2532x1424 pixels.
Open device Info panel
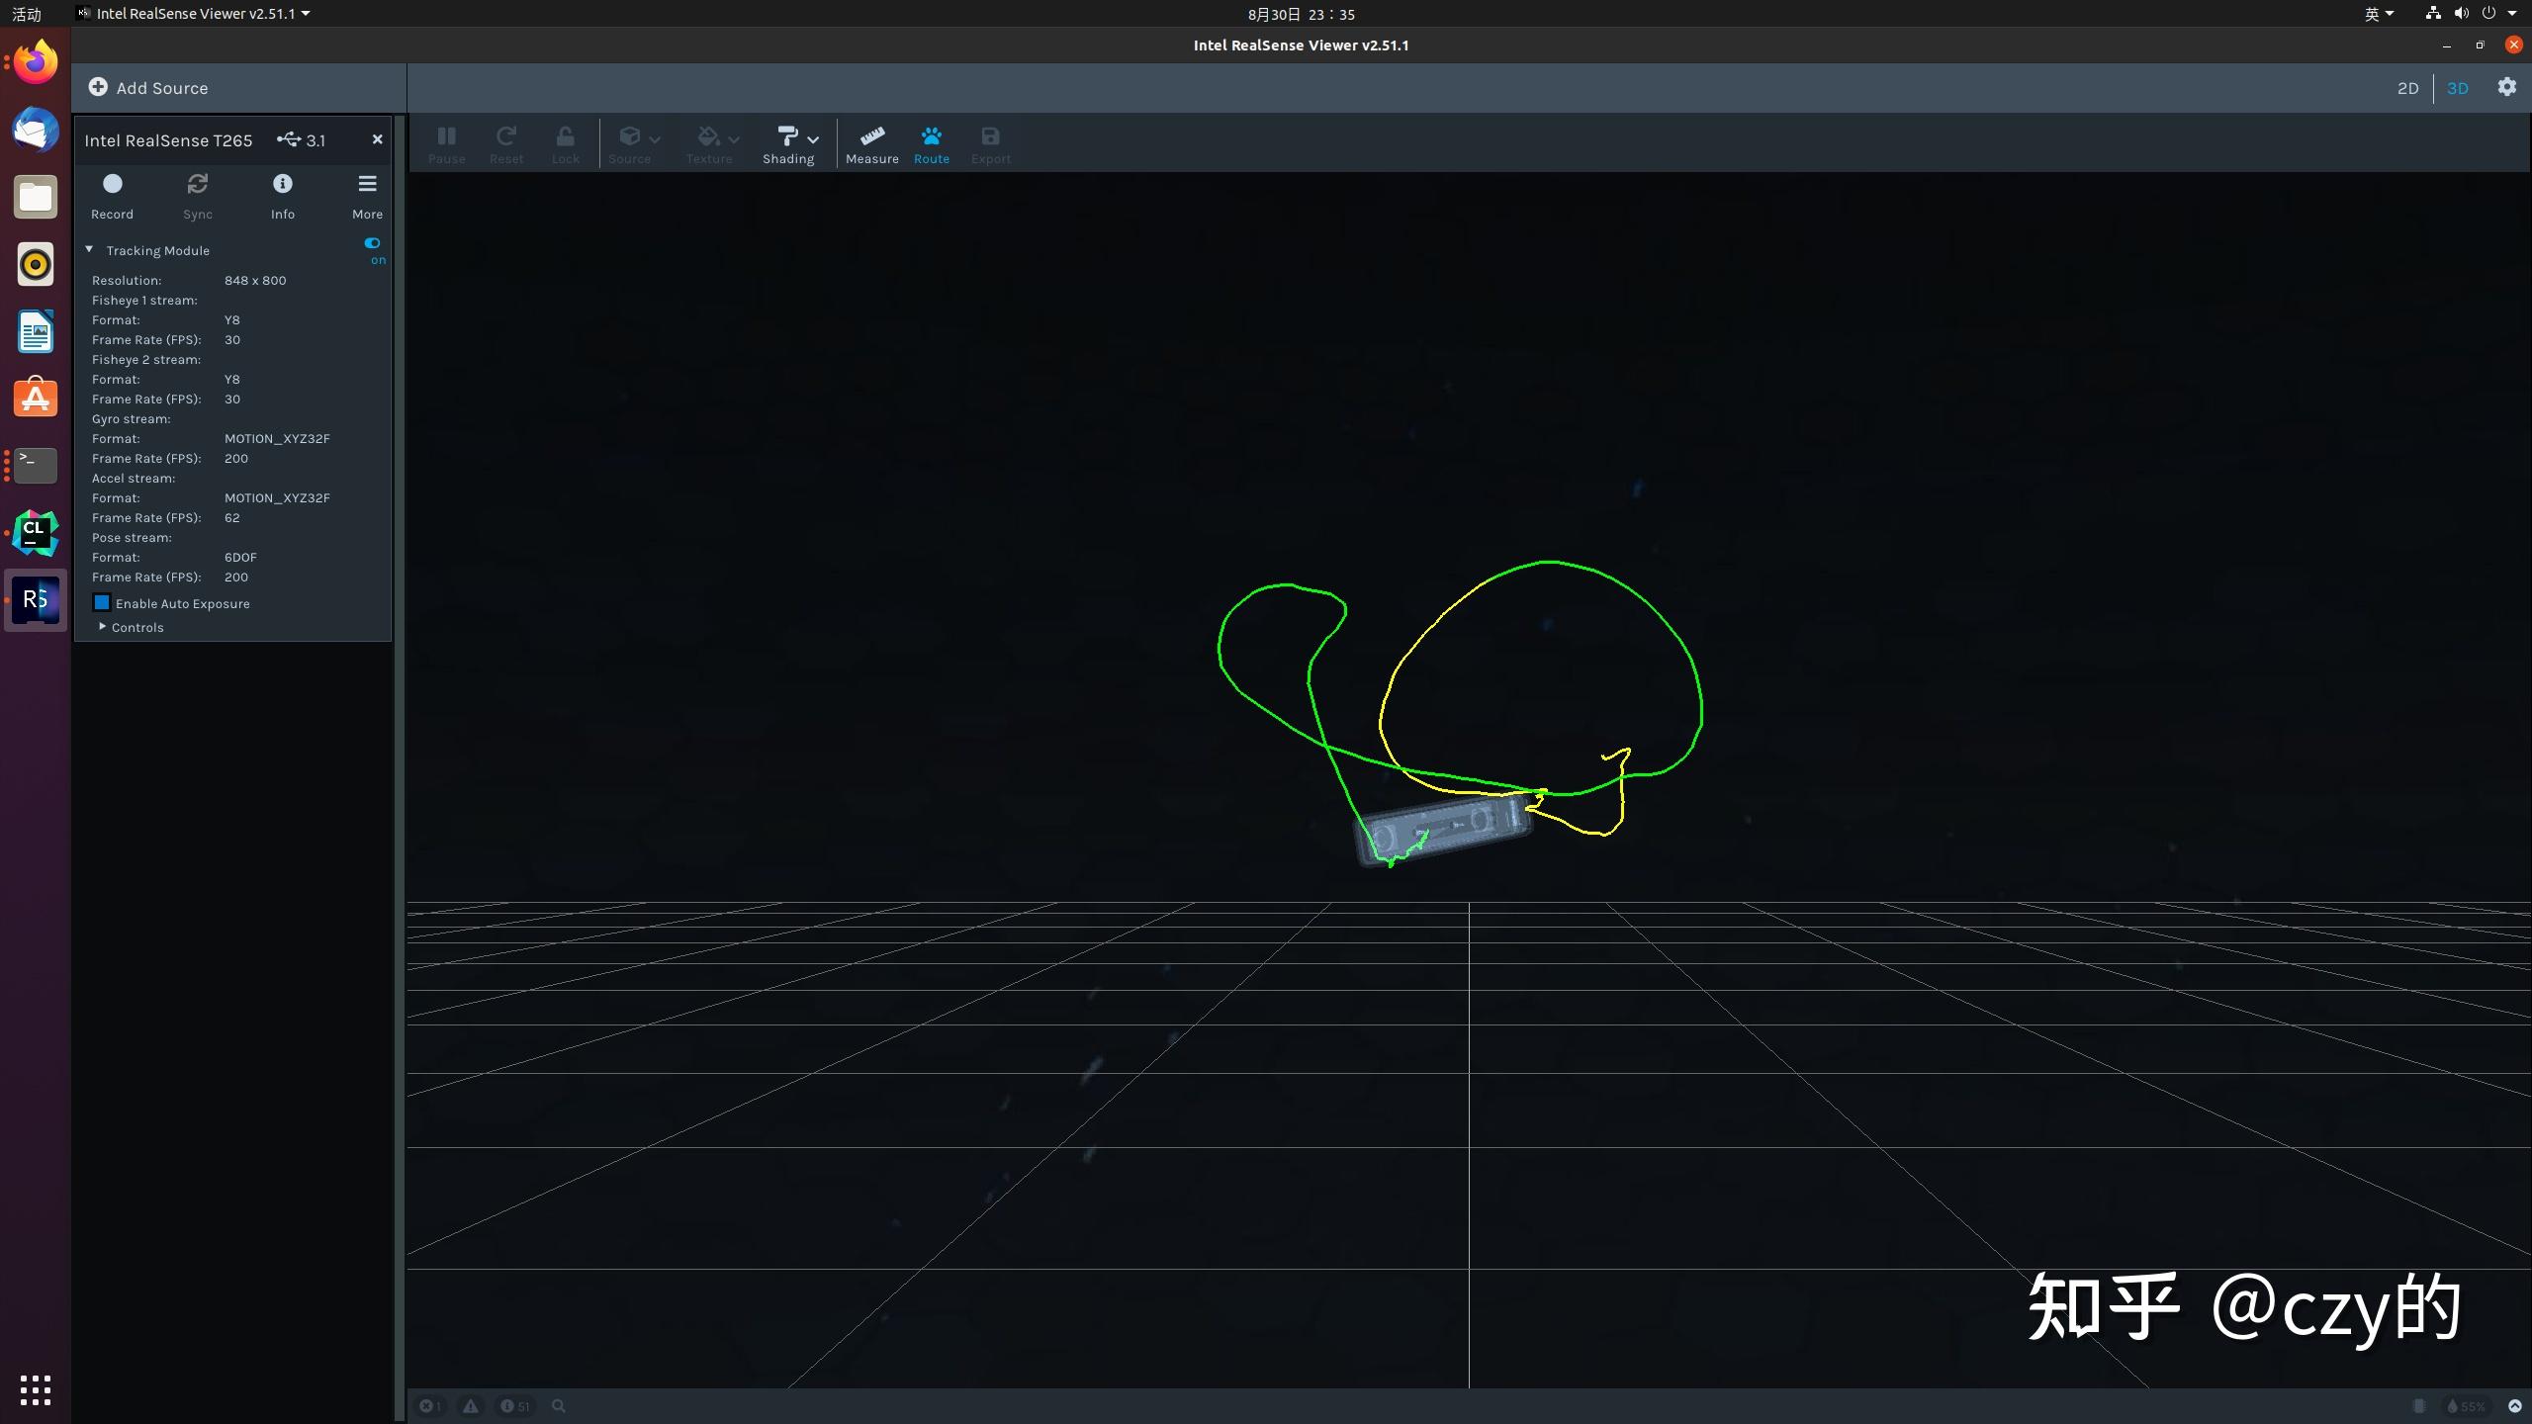283,185
